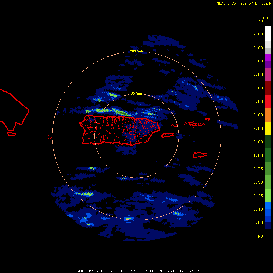Click the 5.00 legend value

258,102
